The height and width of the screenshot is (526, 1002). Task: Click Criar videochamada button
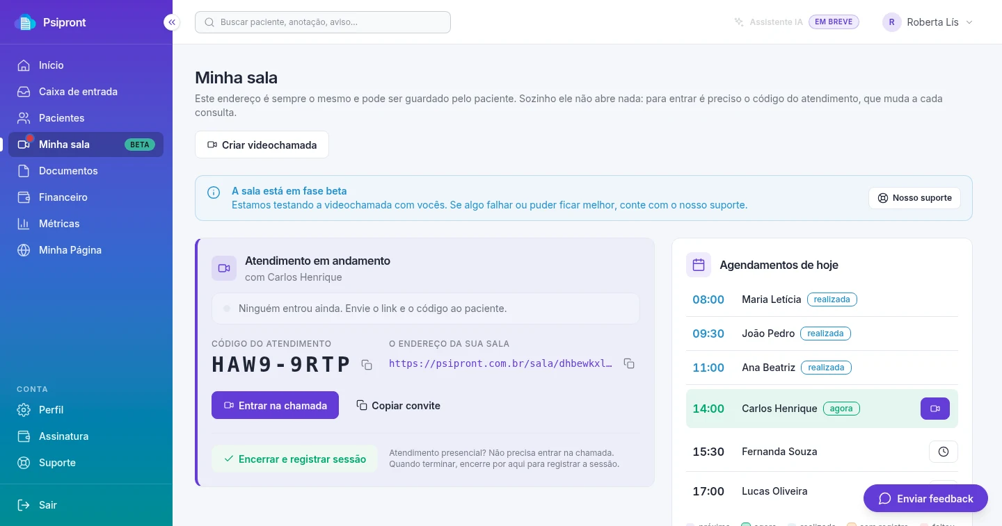[262, 145]
